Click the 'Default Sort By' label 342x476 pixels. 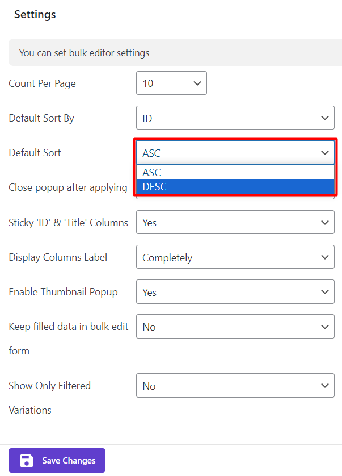[x=41, y=118]
